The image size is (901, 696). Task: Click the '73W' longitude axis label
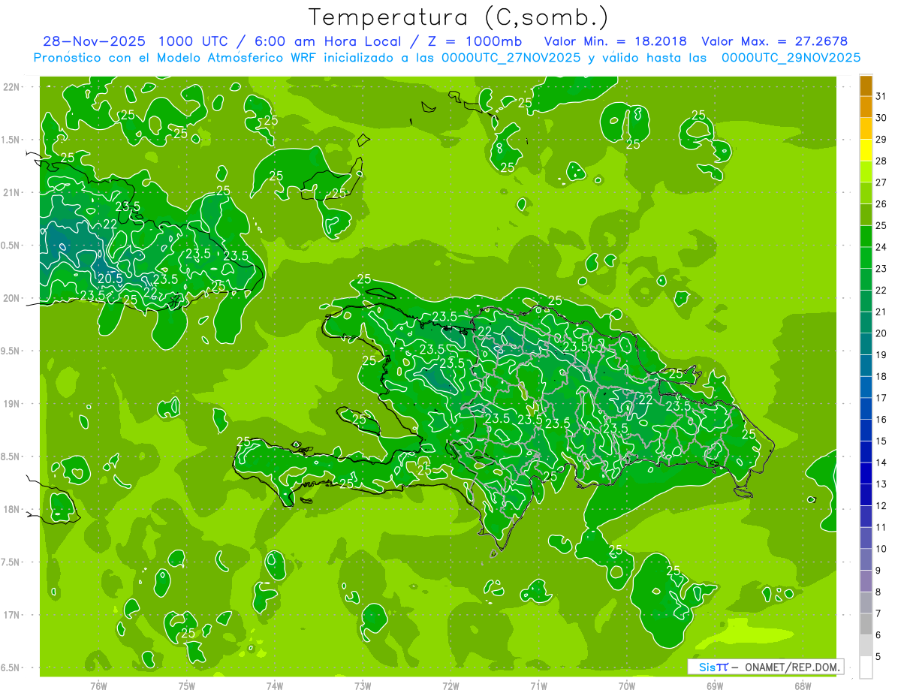(363, 686)
